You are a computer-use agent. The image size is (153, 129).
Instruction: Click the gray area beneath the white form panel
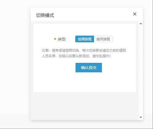click(85, 106)
